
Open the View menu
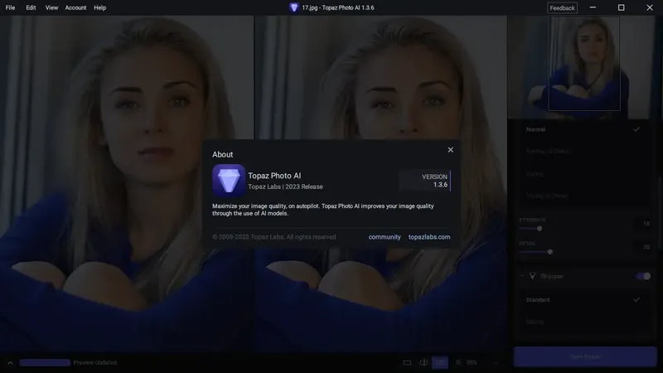click(51, 7)
